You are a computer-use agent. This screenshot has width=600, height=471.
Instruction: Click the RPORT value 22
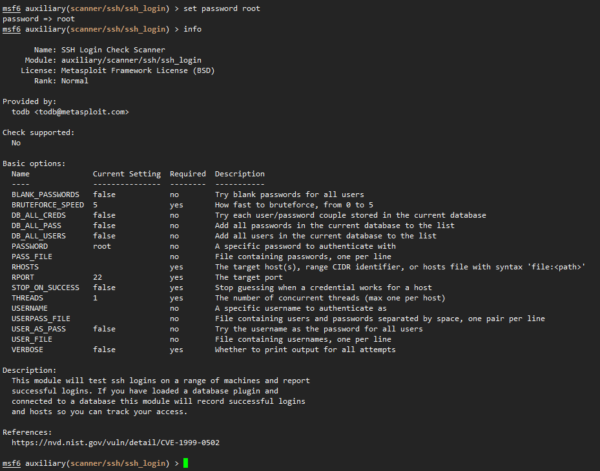pos(98,277)
